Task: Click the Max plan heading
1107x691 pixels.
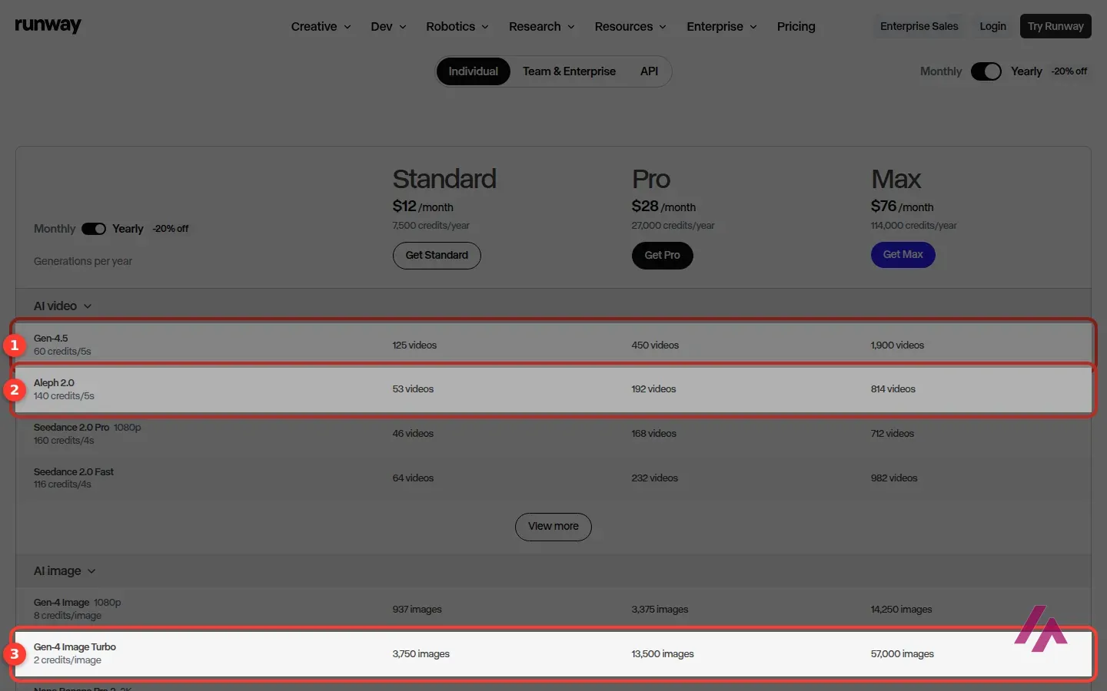Action: coord(896,180)
